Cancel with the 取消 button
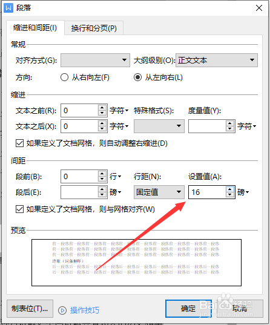Image resolution: width=270 pixels, height=325 pixels. coord(240,309)
